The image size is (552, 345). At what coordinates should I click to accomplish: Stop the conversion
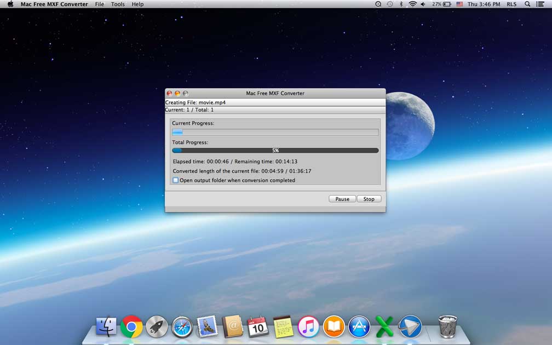pos(369,199)
